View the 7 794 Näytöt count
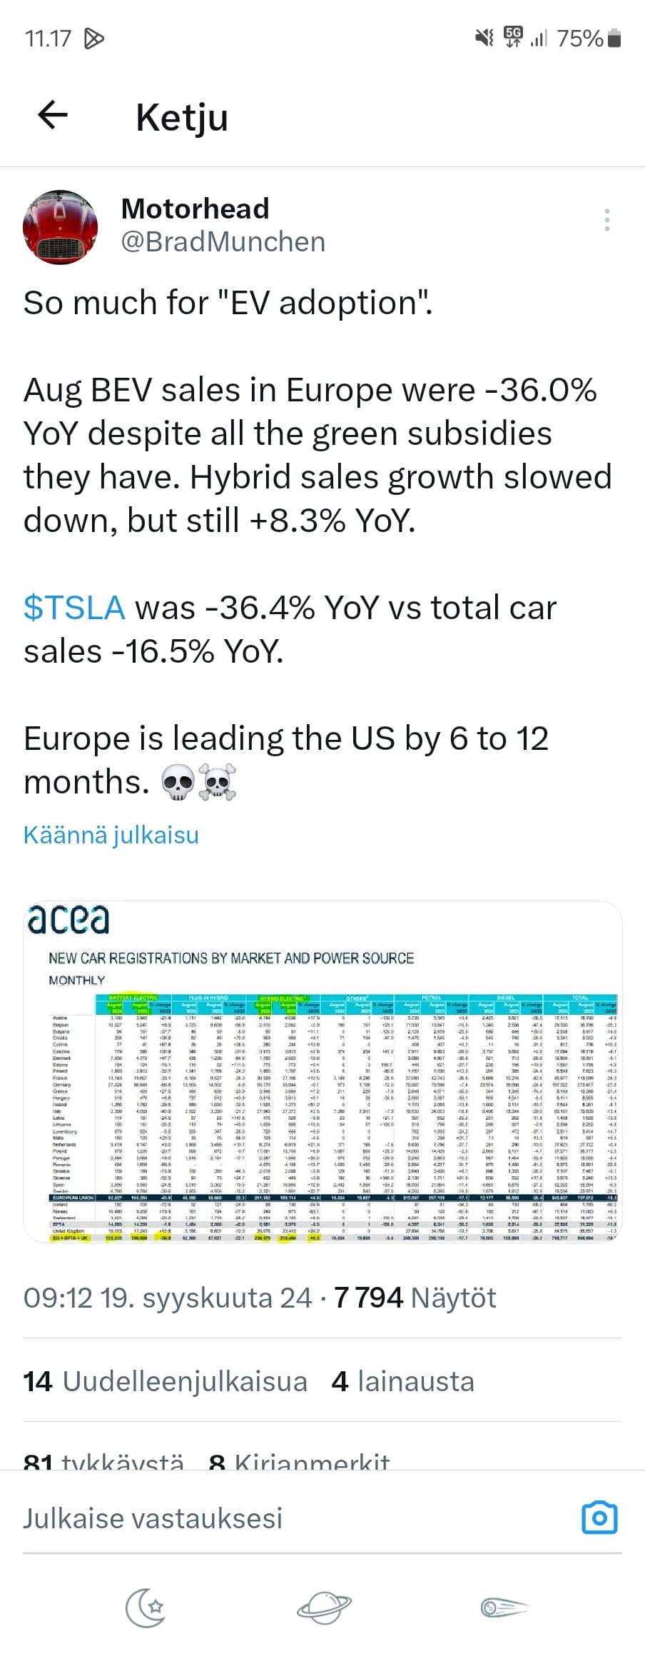Screen dimensions: 645x1654 pos(415,1298)
